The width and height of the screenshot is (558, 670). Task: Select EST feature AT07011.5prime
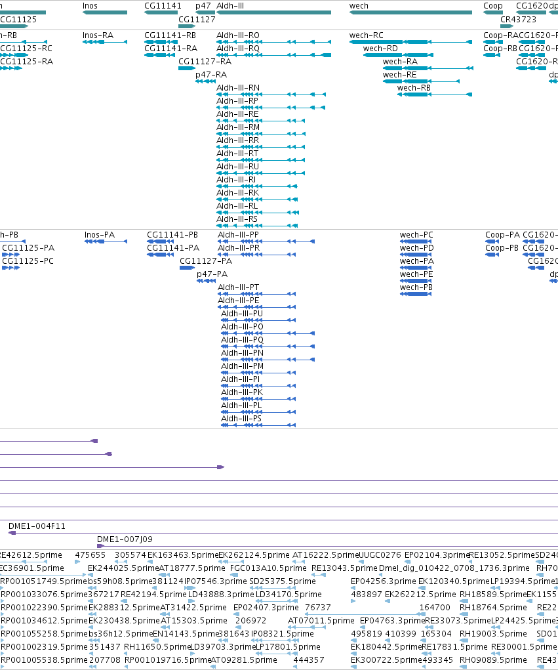tap(321, 620)
